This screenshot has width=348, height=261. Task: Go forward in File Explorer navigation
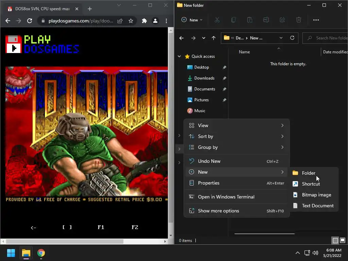click(x=193, y=38)
